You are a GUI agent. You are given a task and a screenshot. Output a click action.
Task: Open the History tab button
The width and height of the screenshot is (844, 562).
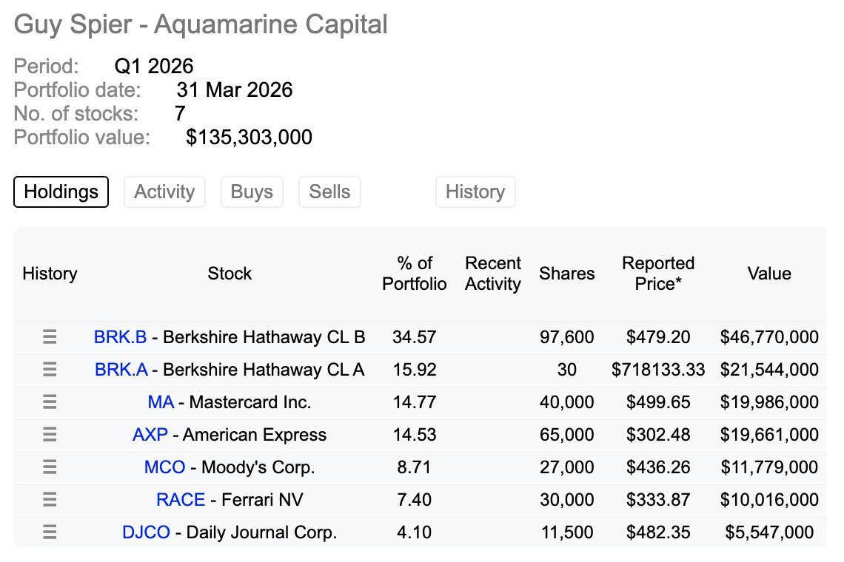click(x=475, y=192)
